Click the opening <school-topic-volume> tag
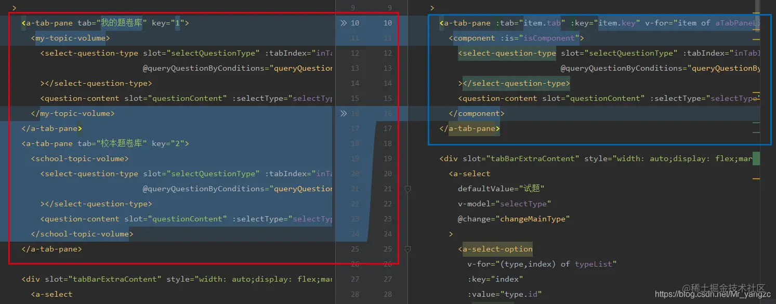Screen dimensions: 776x304 (x=80, y=158)
